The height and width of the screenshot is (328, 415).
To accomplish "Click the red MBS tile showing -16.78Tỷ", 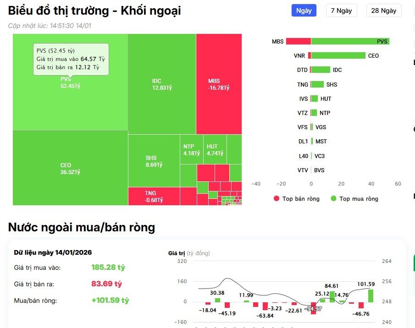I will (x=219, y=82).
